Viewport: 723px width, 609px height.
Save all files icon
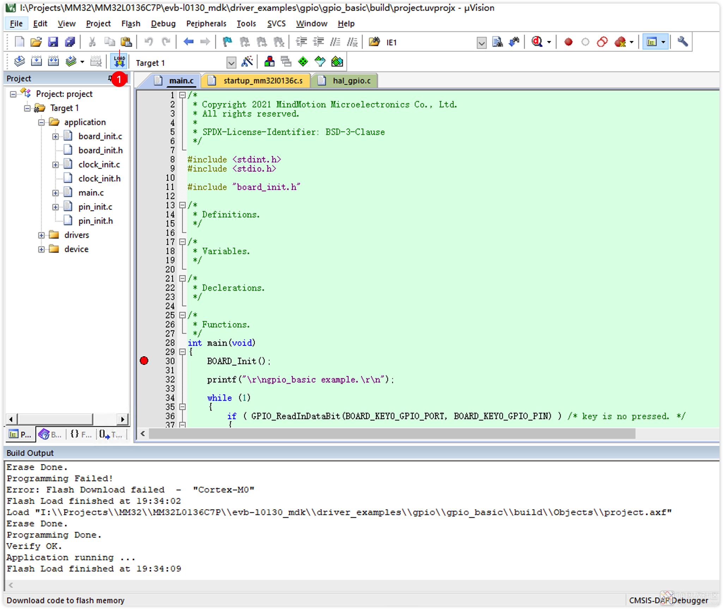70,42
